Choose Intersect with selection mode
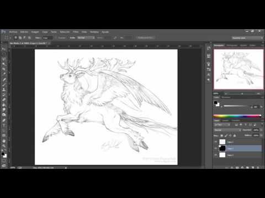The image size is (265, 198). point(29,38)
